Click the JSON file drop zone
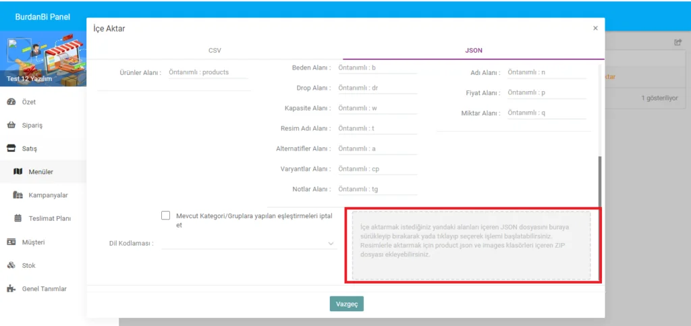 tap(471, 246)
